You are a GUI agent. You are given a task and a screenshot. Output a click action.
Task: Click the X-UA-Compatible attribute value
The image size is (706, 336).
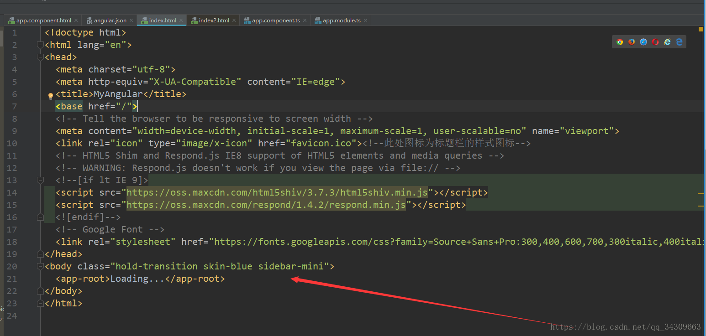(x=195, y=82)
